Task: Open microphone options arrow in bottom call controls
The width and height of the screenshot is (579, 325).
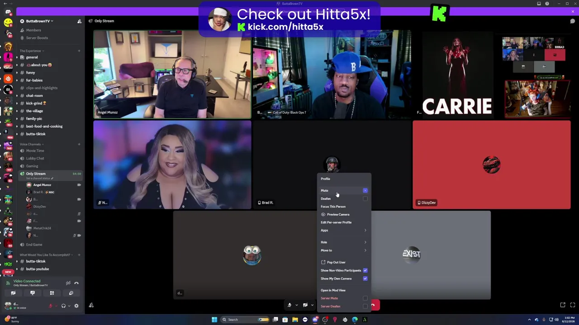Action: pos(297,305)
